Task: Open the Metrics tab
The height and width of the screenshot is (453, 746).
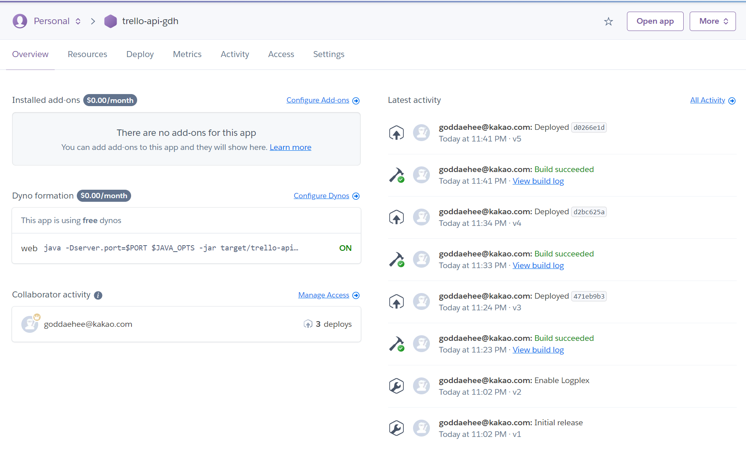Action: [x=187, y=54]
